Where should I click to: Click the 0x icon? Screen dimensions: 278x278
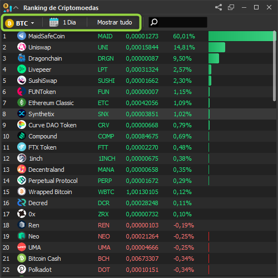[x=22, y=214]
